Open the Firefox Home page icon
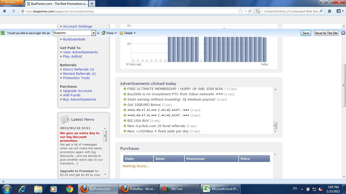 pyautogui.click(x=330, y=11)
